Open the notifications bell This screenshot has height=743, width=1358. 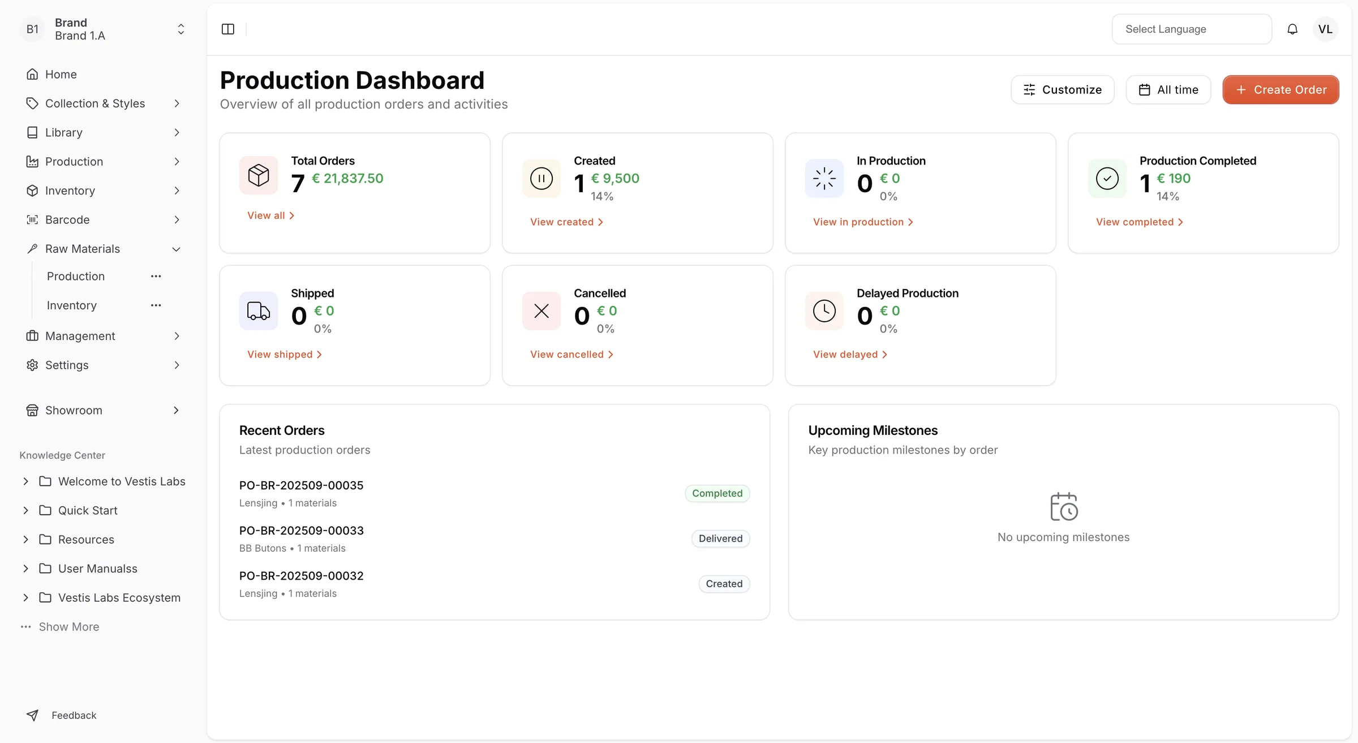(1292, 29)
